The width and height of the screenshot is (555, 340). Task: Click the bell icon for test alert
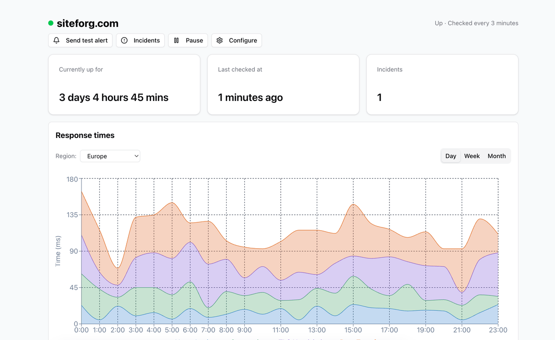56,40
